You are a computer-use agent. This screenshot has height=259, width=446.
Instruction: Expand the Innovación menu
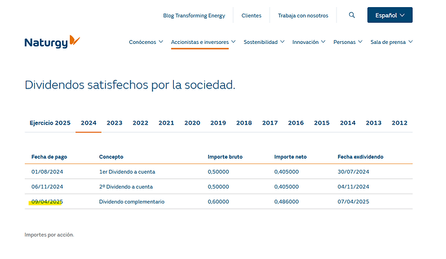[308, 42]
